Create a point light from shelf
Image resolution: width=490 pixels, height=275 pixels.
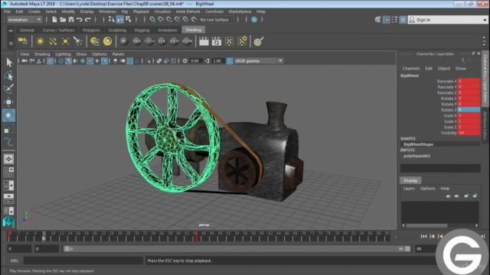[x=65, y=41]
